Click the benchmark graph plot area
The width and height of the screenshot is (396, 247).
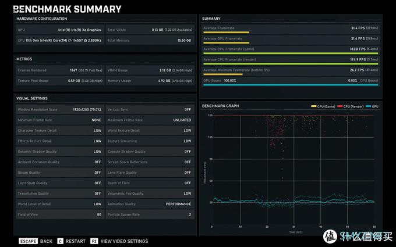tap(293, 170)
